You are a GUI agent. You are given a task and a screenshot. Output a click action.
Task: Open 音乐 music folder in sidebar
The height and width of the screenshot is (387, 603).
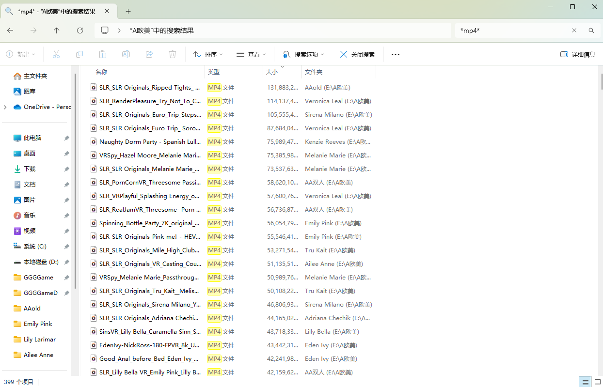tap(30, 216)
